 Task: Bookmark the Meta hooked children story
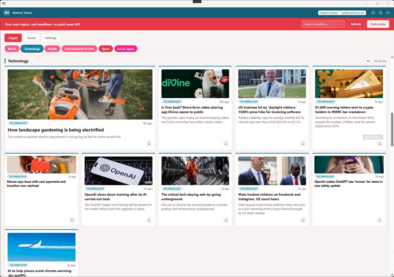303,220
